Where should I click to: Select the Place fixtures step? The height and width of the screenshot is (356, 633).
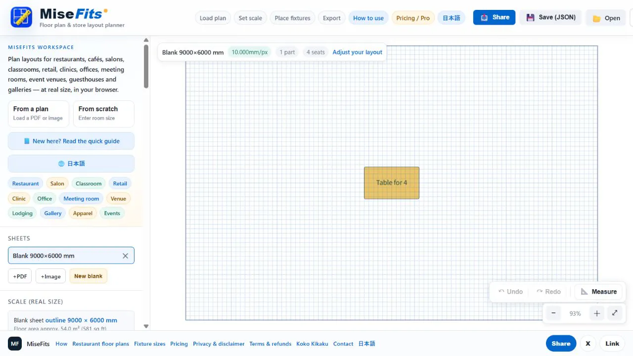pyautogui.click(x=292, y=18)
